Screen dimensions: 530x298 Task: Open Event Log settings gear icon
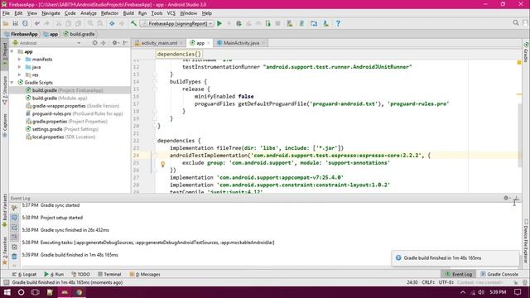click(506, 198)
